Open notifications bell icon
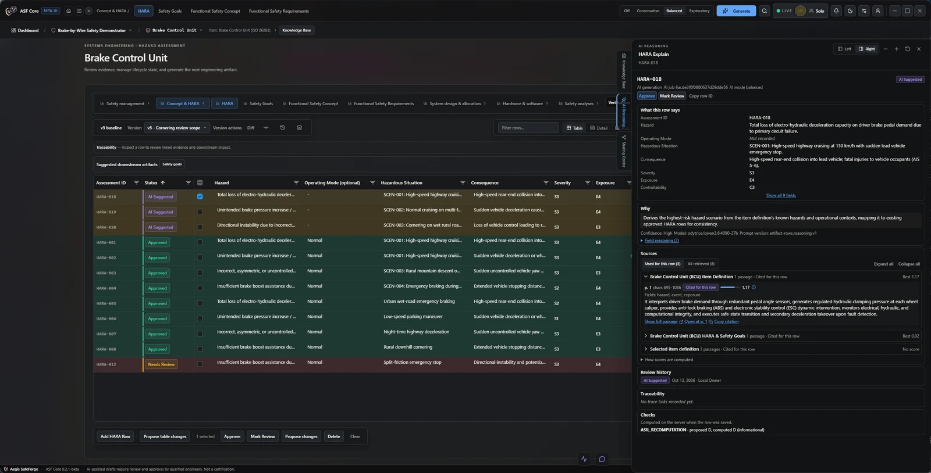Screen dimensions: 931x473 836,11
